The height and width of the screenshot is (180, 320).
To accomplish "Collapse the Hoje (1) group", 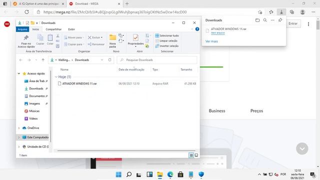I will point(56,77).
